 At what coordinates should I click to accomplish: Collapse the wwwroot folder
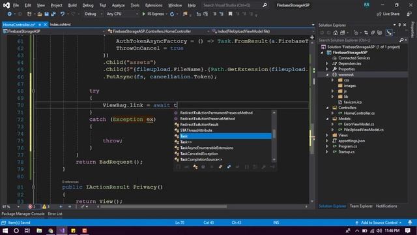coord(327,74)
